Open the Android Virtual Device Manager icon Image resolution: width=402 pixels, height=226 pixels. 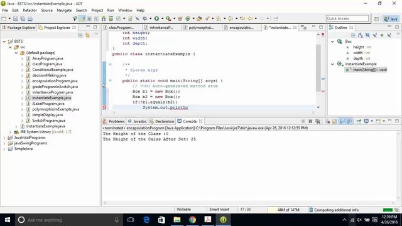pyautogui.click(x=111, y=18)
